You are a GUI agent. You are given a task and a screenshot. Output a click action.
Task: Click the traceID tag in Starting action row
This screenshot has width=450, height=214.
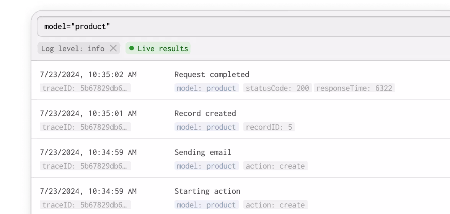pyautogui.click(x=85, y=204)
